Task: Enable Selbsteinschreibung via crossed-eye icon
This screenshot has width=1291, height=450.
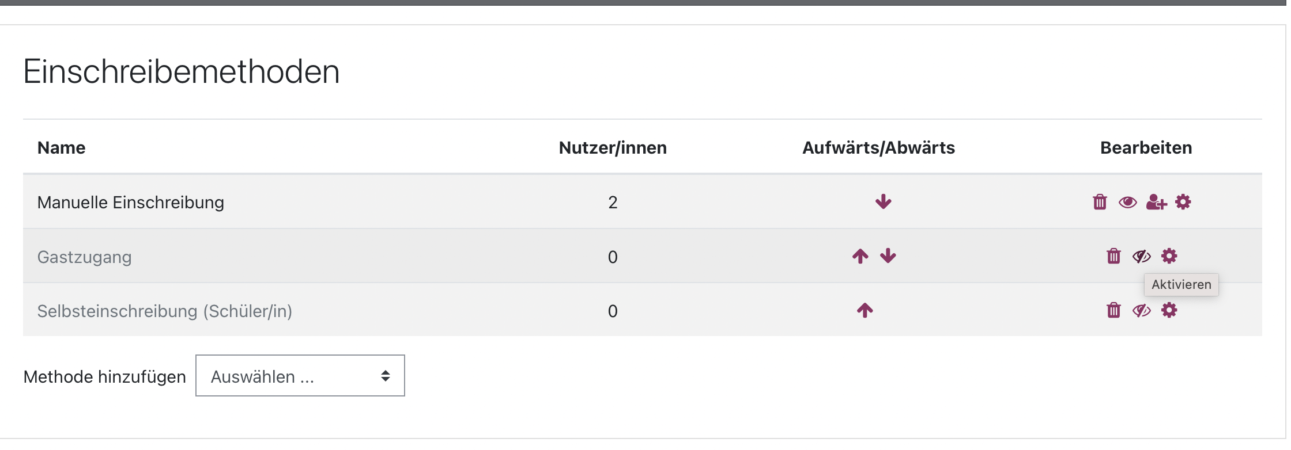Action: (1141, 311)
